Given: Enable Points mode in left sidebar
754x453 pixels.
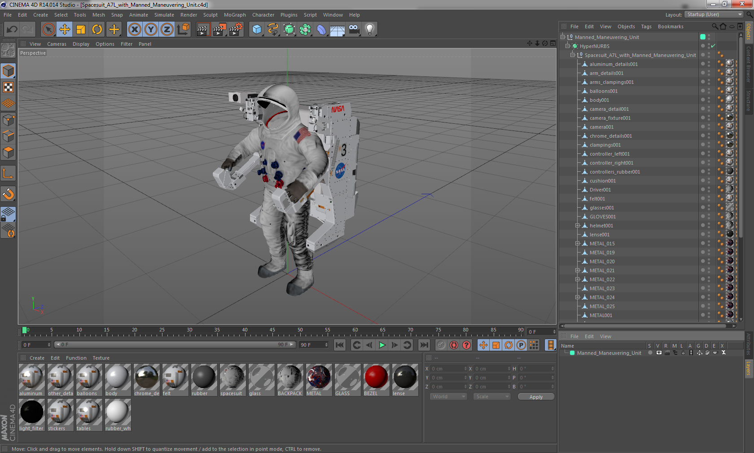Looking at the screenshot, I should pos(9,120).
